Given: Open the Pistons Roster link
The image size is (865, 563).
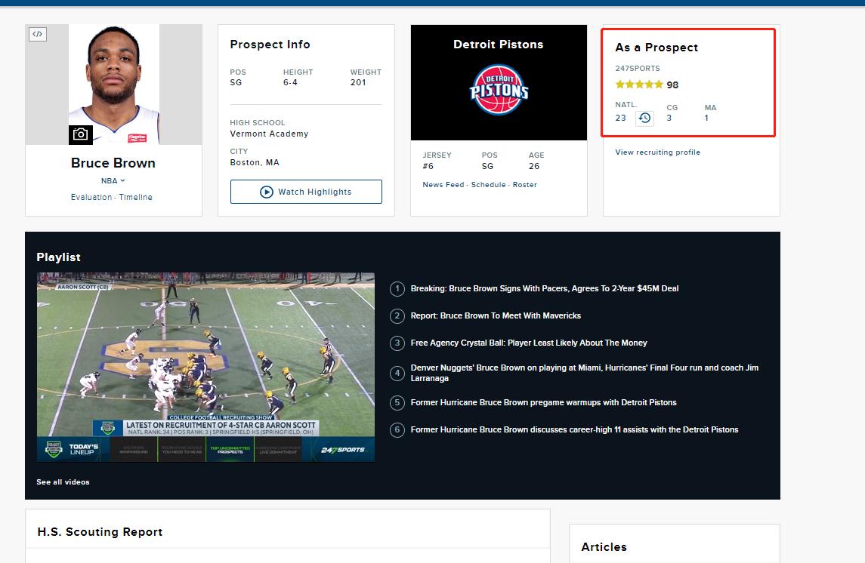Looking at the screenshot, I should [x=524, y=185].
